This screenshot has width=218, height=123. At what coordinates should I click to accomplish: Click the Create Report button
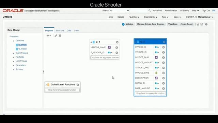(187, 24)
